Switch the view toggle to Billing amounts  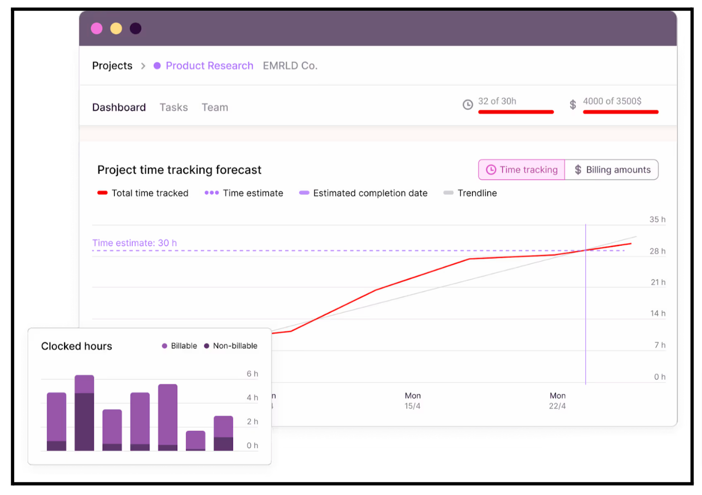tap(612, 169)
